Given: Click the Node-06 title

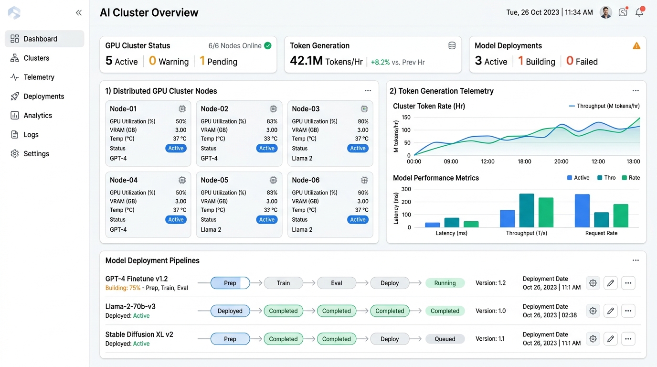Looking at the screenshot, I should point(306,180).
